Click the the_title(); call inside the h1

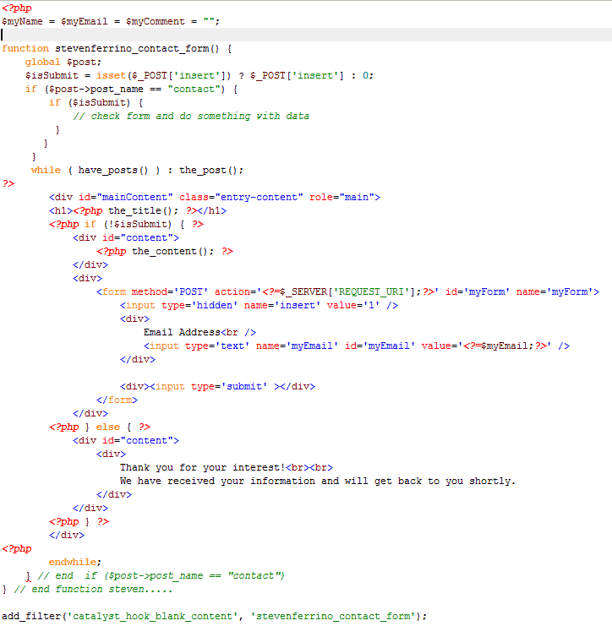tap(144, 211)
